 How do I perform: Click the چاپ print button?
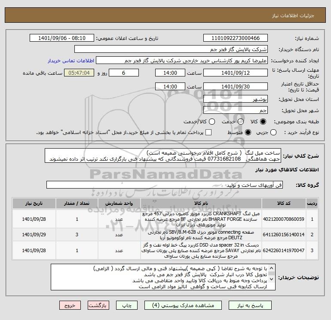pos(127,305)
